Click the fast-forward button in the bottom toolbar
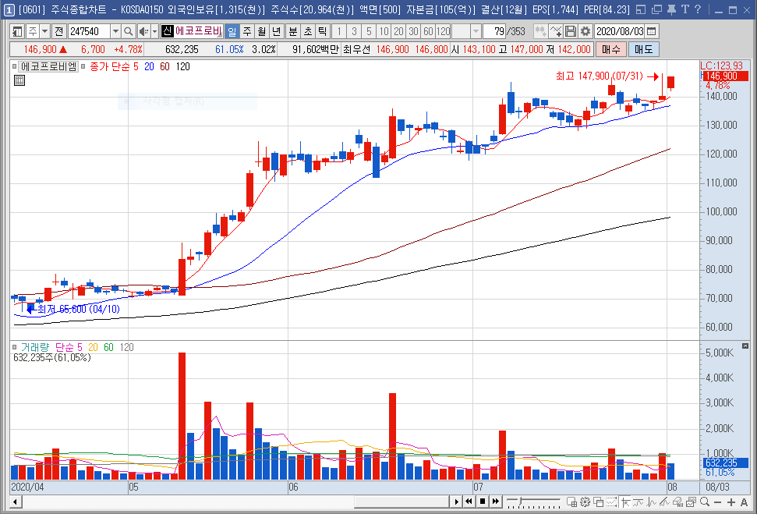 (495, 502)
